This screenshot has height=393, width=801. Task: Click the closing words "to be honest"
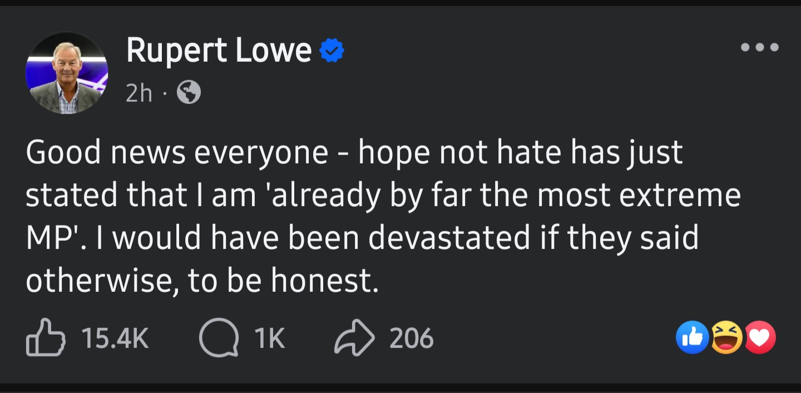tap(283, 281)
